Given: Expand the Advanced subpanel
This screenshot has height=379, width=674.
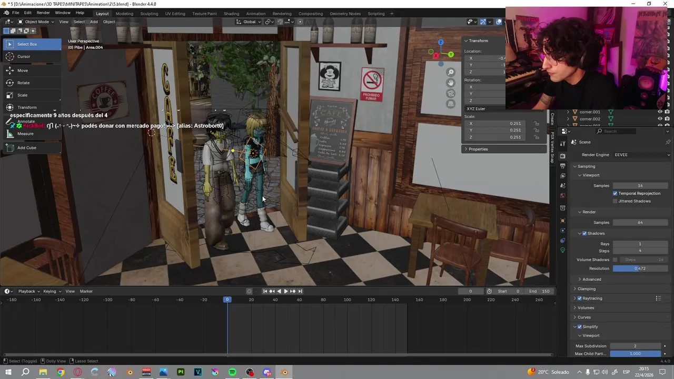Looking at the screenshot, I should (591, 280).
